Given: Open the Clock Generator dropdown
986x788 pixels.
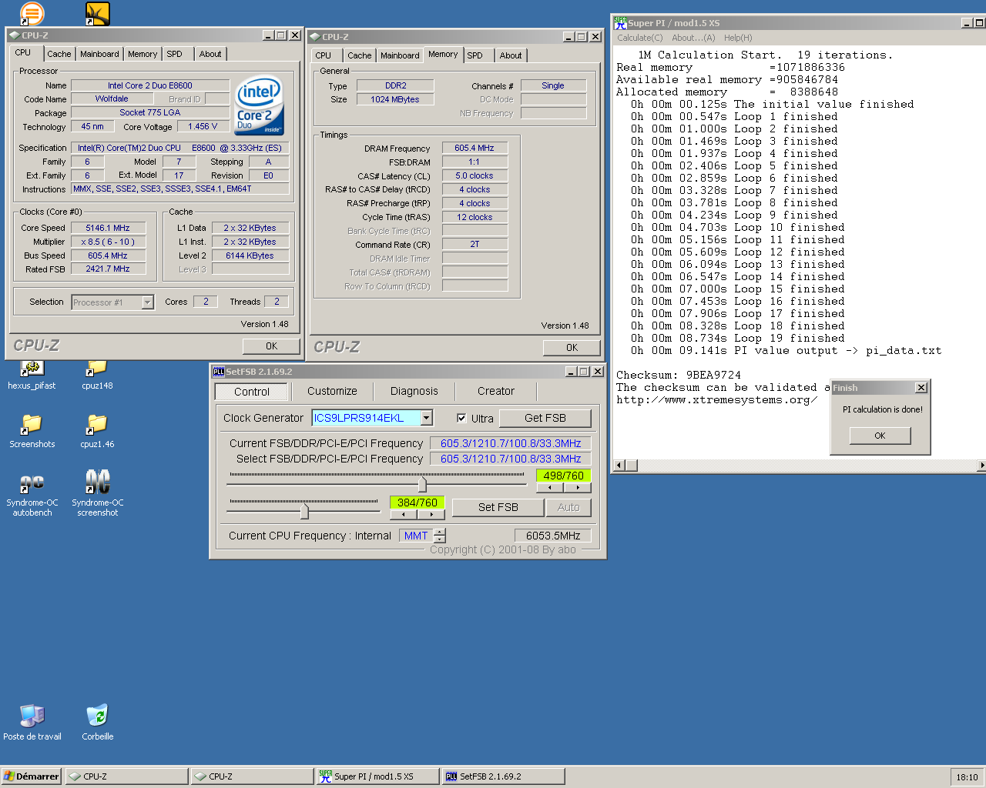Looking at the screenshot, I should pos(427,418).
